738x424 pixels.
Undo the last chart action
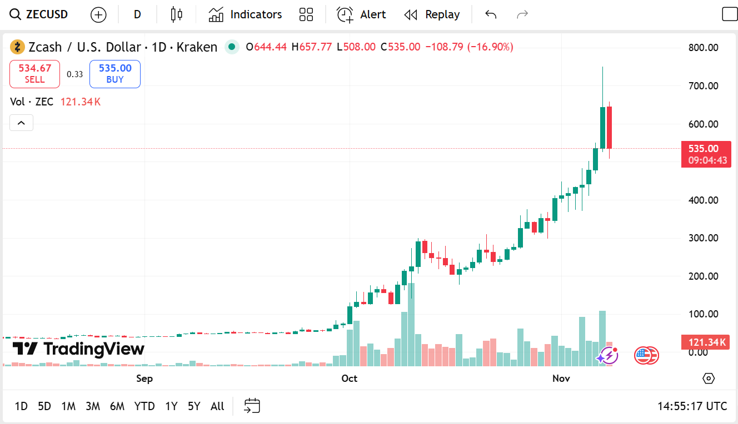491,14
